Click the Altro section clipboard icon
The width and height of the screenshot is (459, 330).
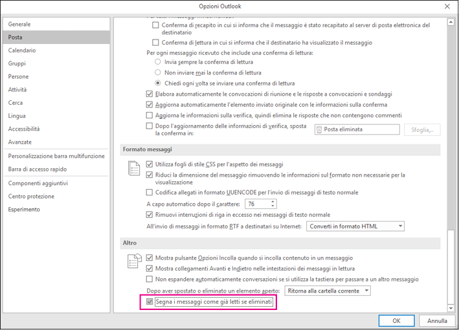click(135, 261)
